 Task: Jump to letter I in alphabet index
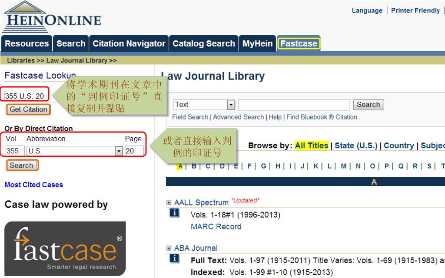[x=291, y=166]
